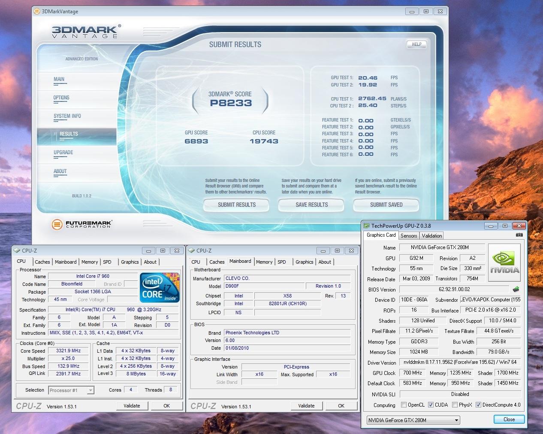Click the Memory Size value 1024 MB

419,352
